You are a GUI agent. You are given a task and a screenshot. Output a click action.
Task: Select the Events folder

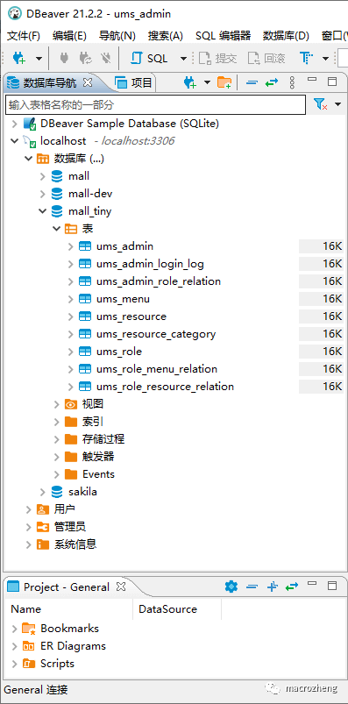tap(98, 474)
